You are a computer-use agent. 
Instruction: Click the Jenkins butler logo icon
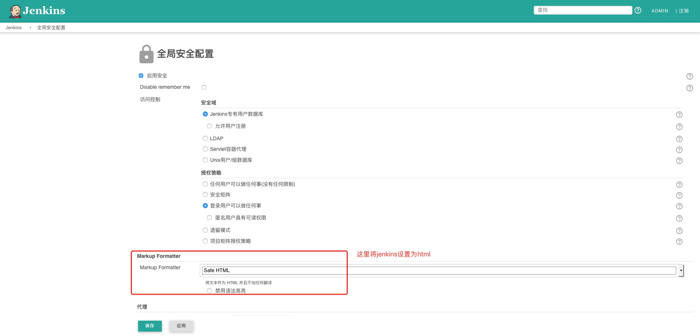click(15, 11)
